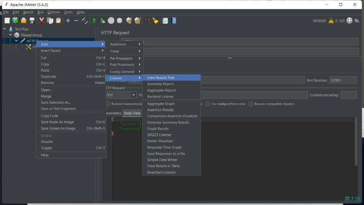
Task: Expand the Pre Processors submenu
Action: [x=124, y=58]
